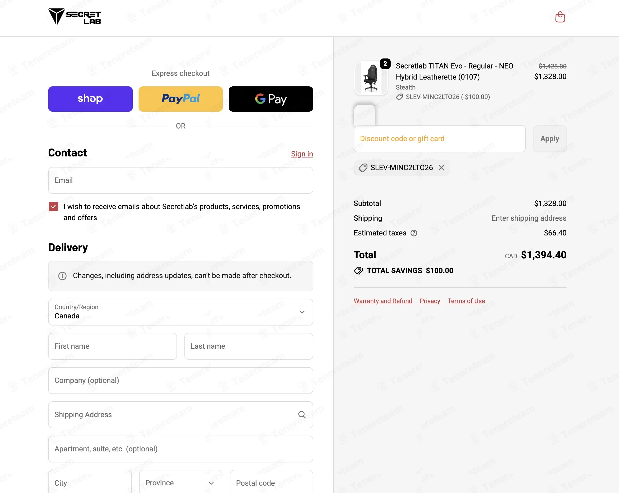Focus the Email input field

pos(181,180)
